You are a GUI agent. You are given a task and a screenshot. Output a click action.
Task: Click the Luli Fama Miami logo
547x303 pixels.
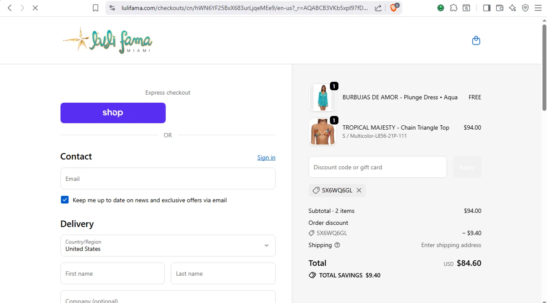[x=108, y=40]
